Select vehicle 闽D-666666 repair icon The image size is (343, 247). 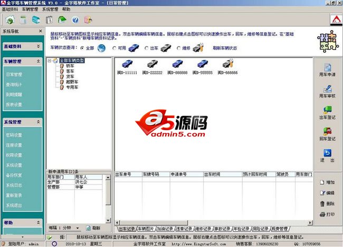228,64
